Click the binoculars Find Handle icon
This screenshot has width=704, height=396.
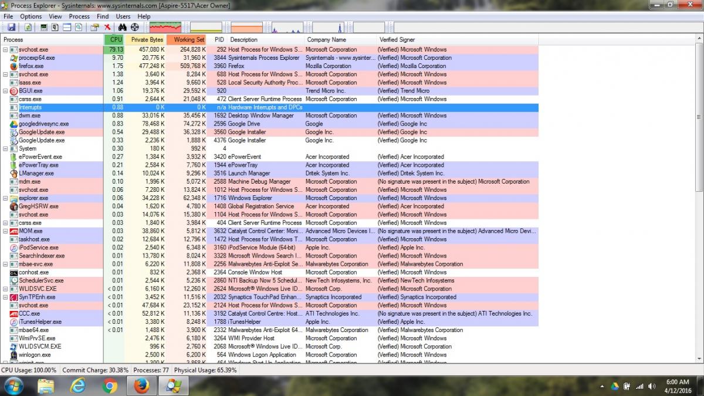123,27
